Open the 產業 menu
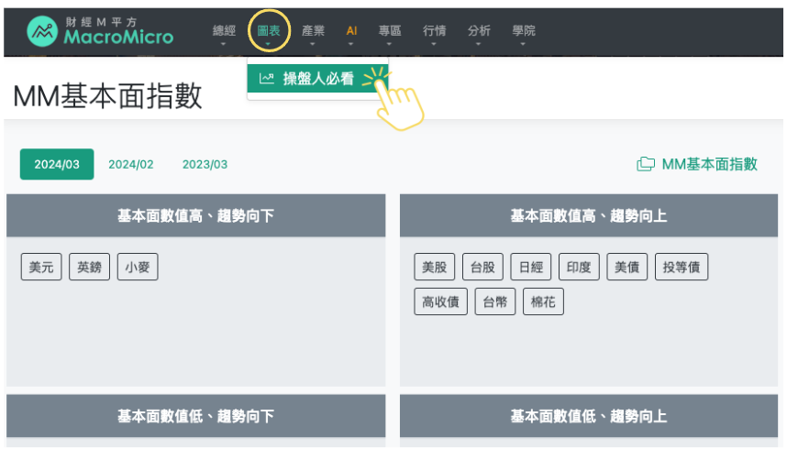 point(313,30)
